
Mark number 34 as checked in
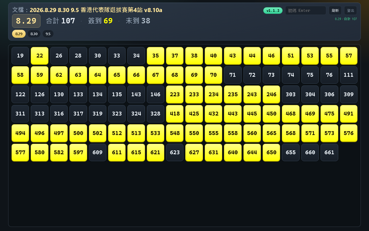pos(136,56)
